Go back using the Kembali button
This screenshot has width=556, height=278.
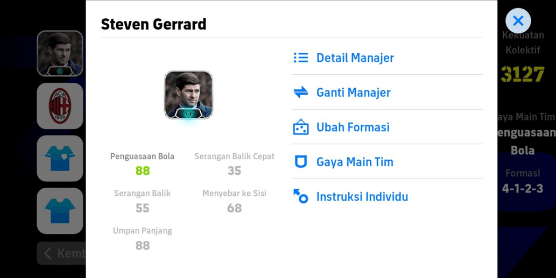[61, 253]
